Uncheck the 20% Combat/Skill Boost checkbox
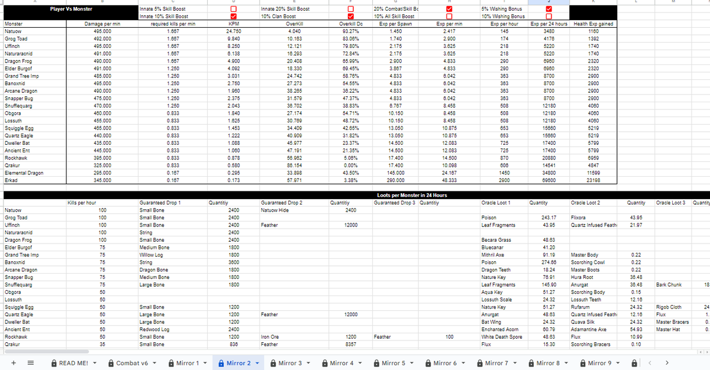The width and height of the screenshot is (710, 370). [449, 9]
